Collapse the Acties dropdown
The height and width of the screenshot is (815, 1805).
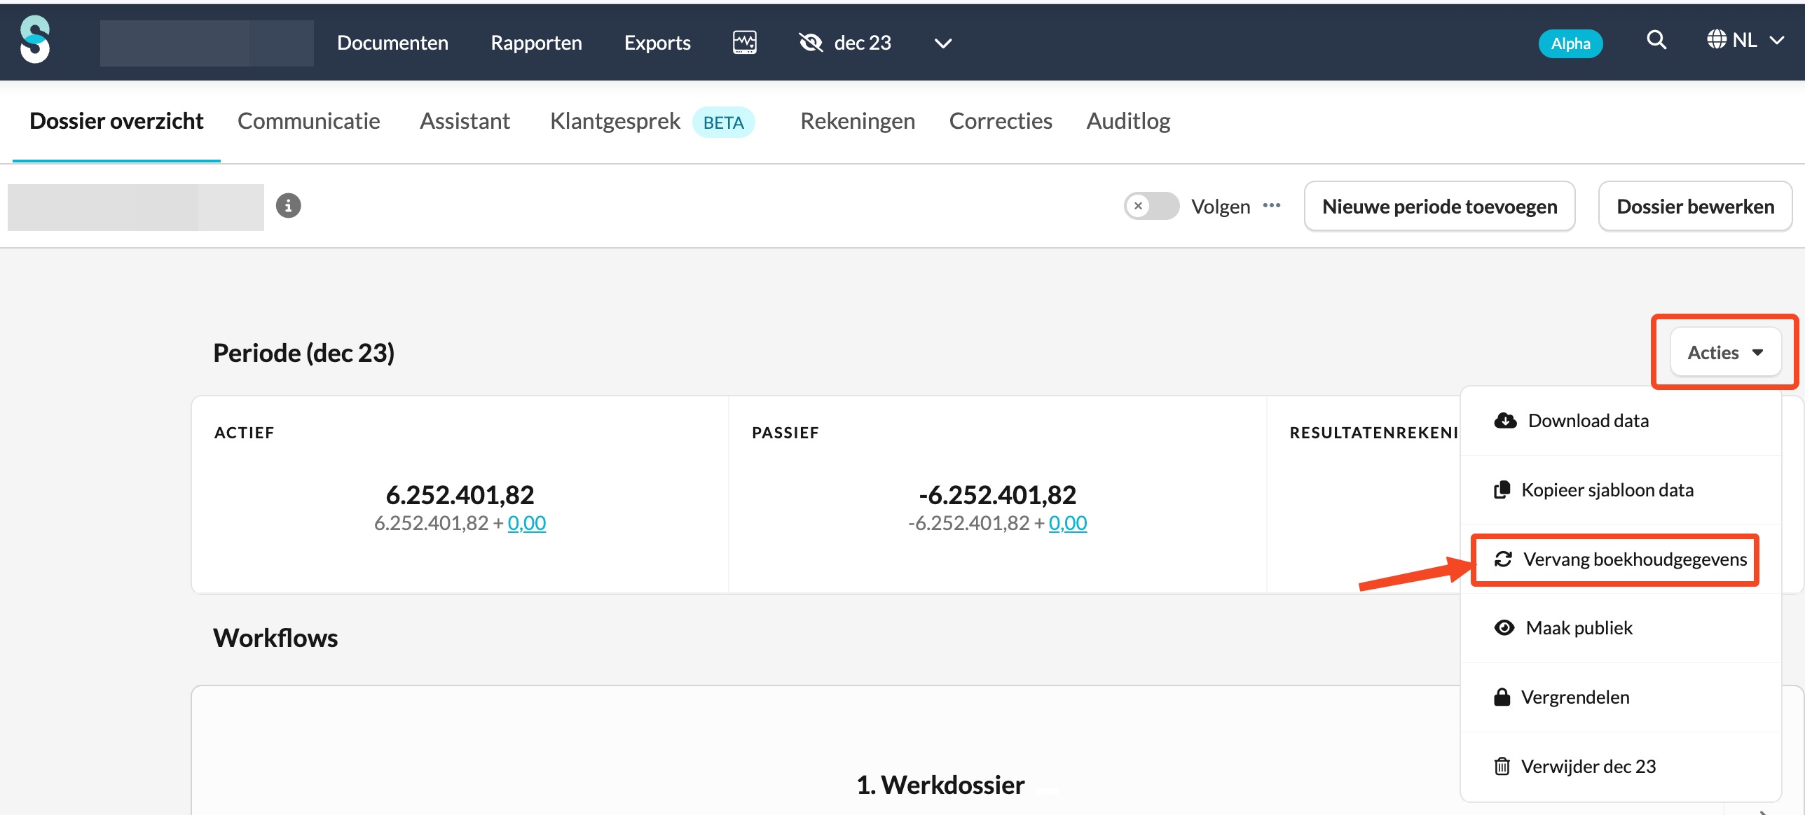click(1725, 352)
